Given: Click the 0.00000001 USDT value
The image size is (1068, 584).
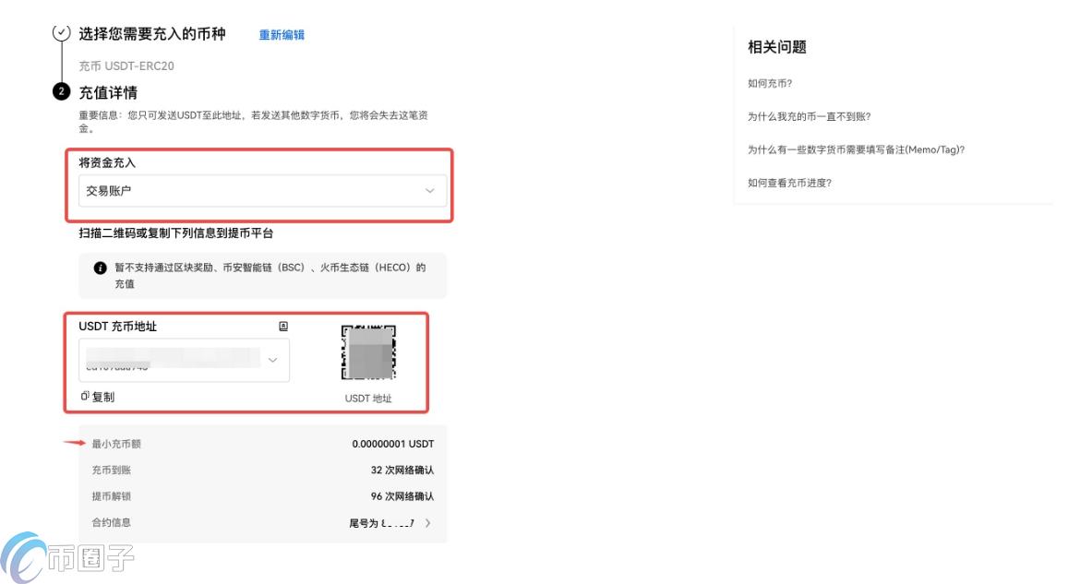Looking at the screenshot, I should pyautogui.click(x=393, y=444).
